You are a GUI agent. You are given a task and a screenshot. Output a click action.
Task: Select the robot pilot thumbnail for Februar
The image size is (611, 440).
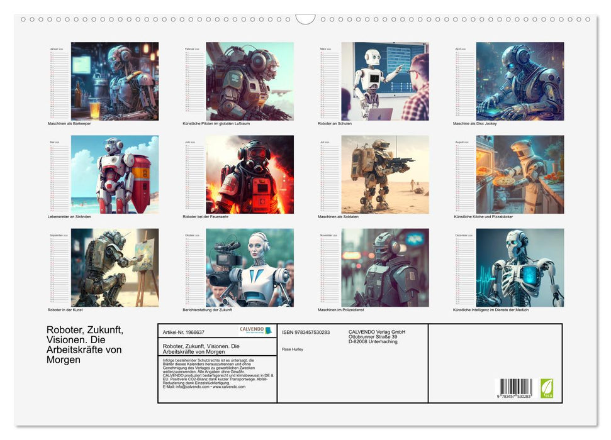click(x=249, y=81)
